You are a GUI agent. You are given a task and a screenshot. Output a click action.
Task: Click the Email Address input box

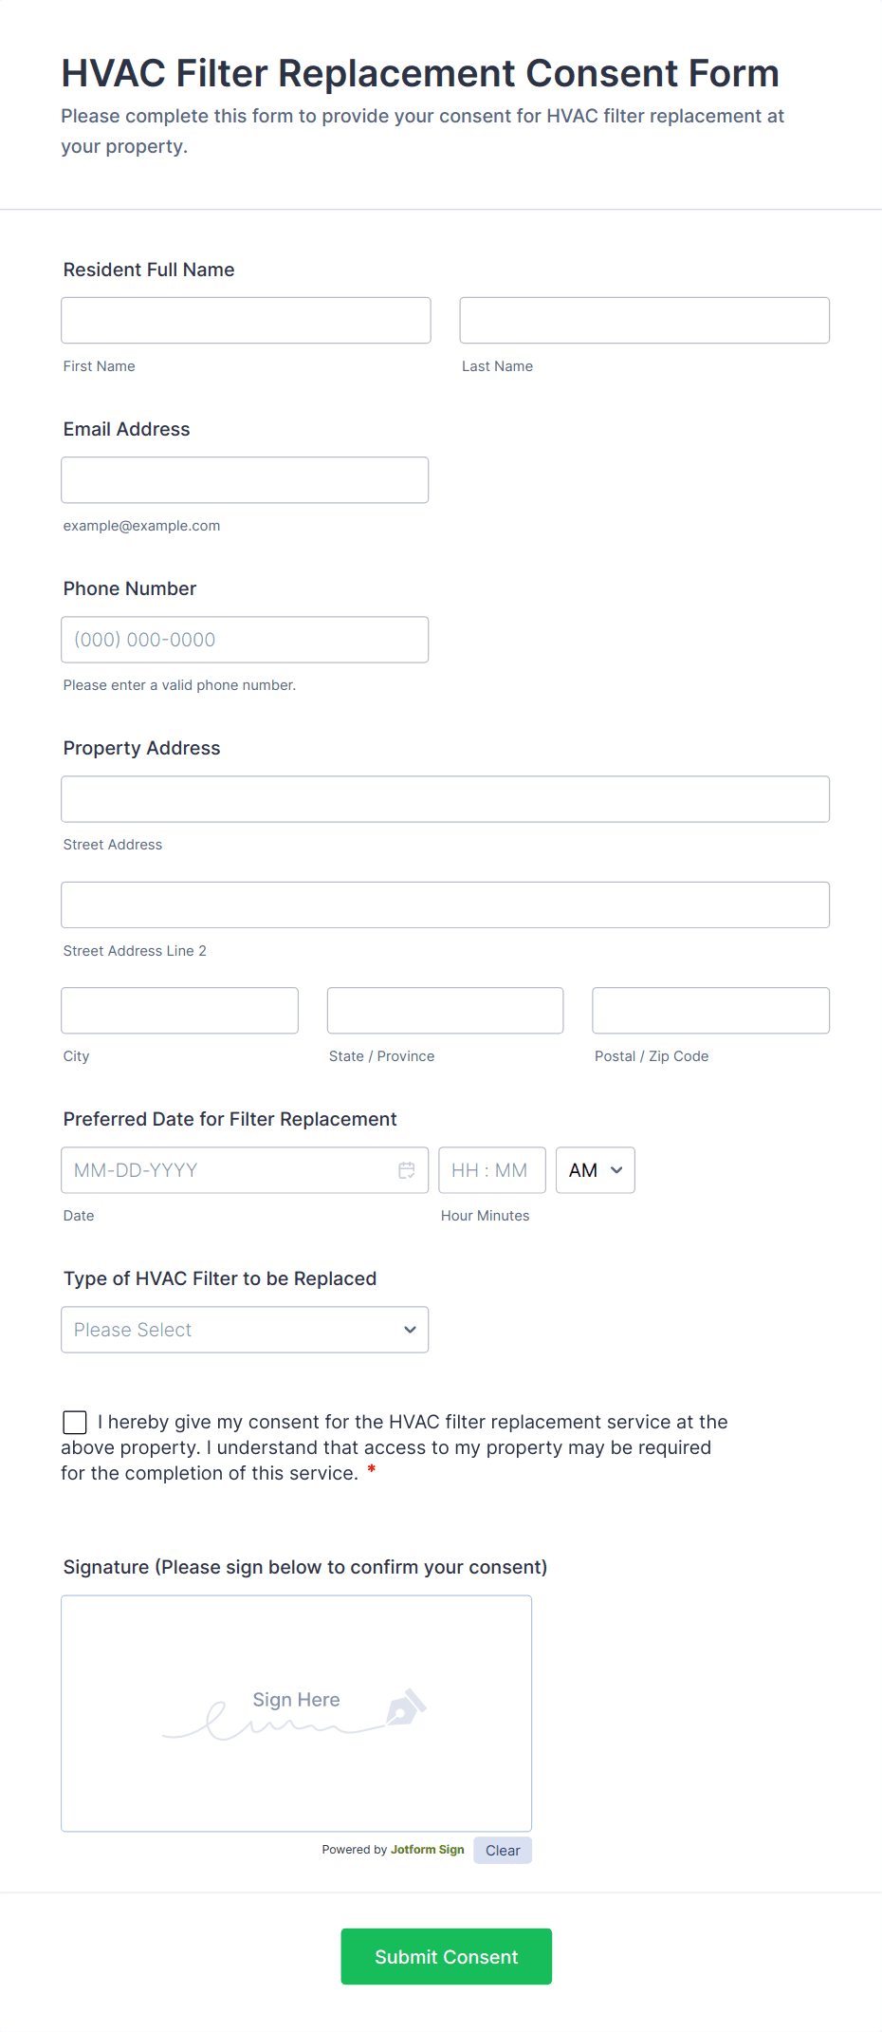click(245, 479)
